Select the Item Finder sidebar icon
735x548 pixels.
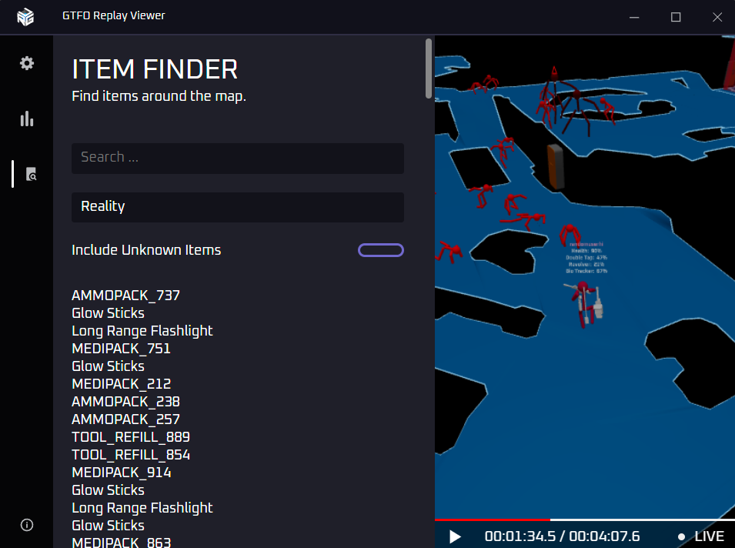[x=31, y=174]
